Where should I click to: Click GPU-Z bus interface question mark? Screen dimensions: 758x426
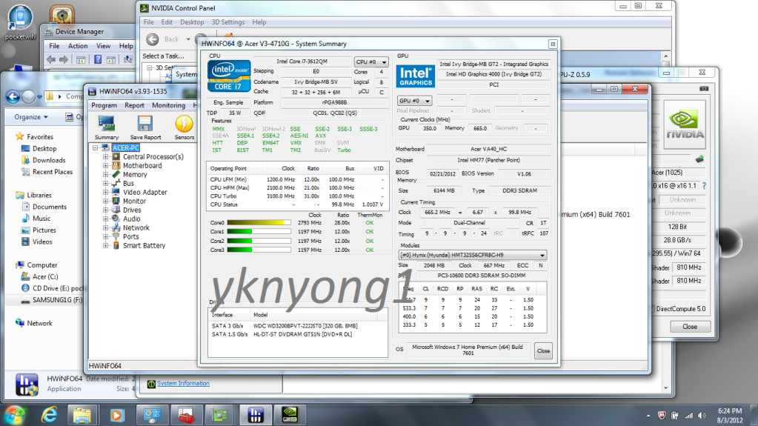click(705, 186)
